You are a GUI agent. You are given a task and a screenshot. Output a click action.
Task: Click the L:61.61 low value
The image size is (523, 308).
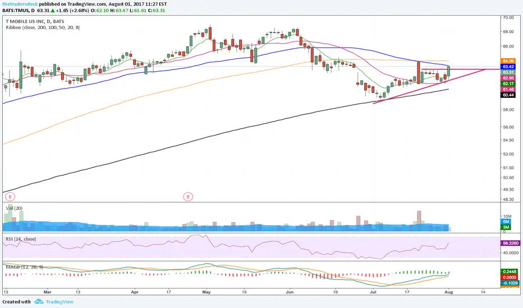click(138, 10)
